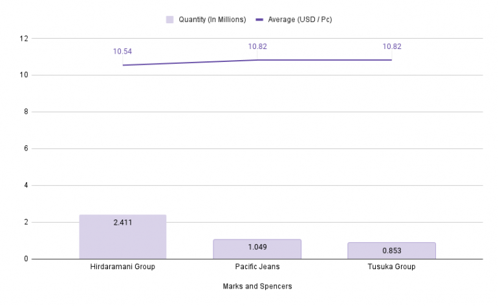Viewport: 498px width, 306px height.
Task: Click the Quantity (In Millions) legend color swatch
Action: (171, 19)
